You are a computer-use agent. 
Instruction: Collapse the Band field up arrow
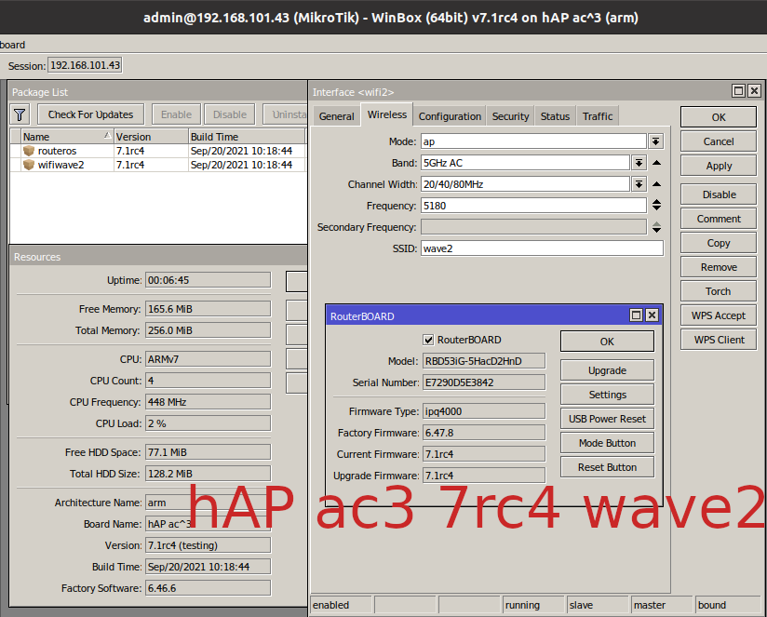(x=656, y=163)
